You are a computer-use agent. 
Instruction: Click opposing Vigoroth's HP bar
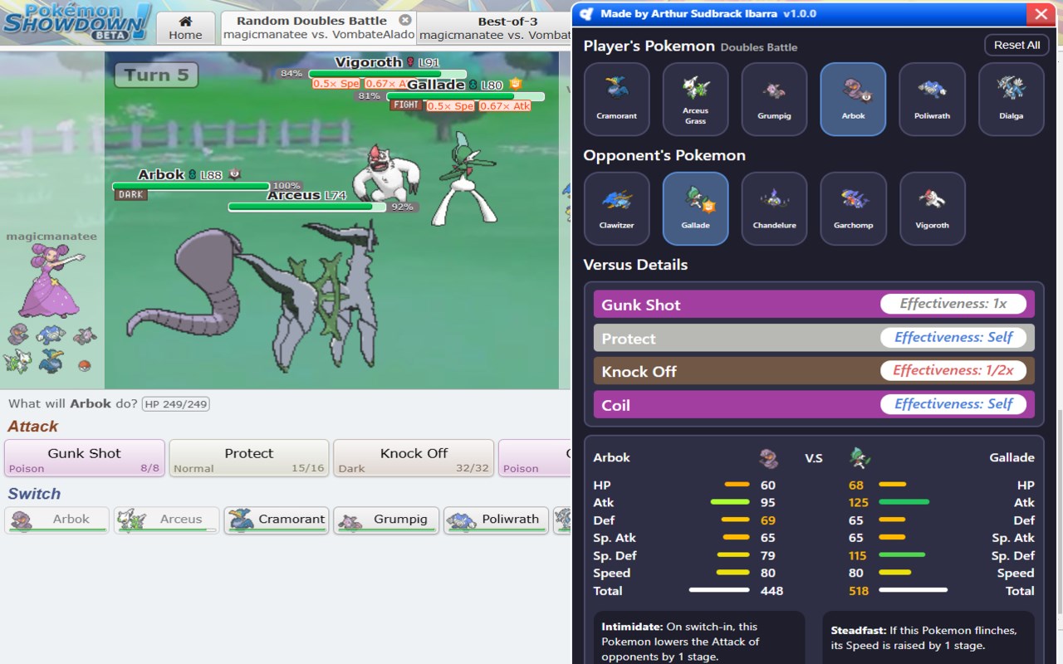click(x=387, y=74)
